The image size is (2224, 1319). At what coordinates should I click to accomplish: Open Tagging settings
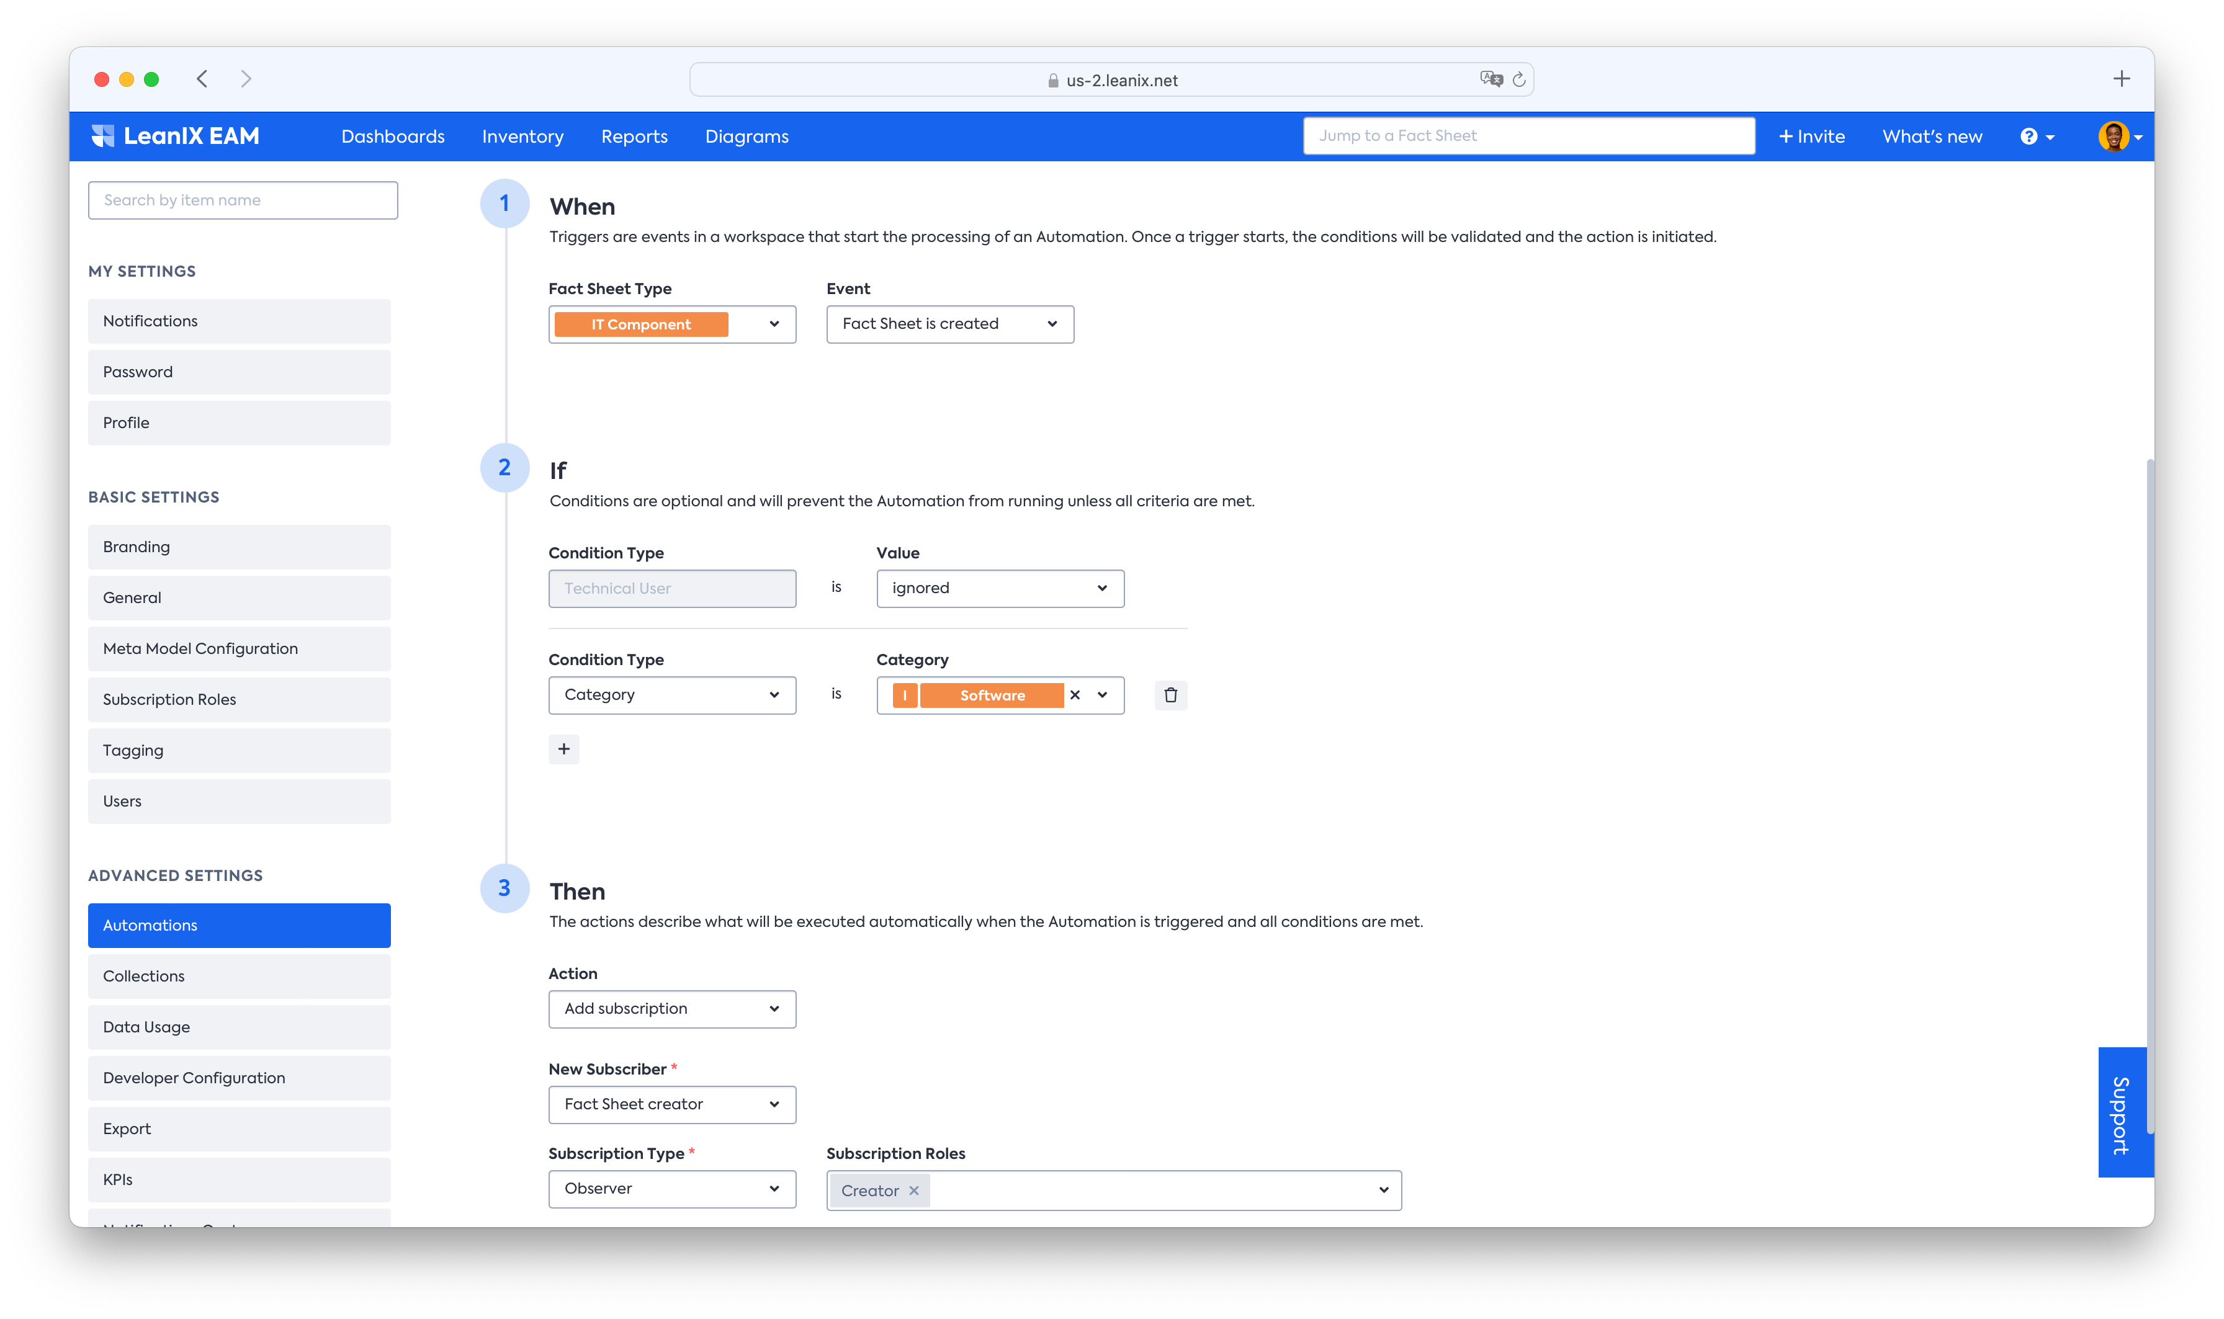click(x=239, y=750)
